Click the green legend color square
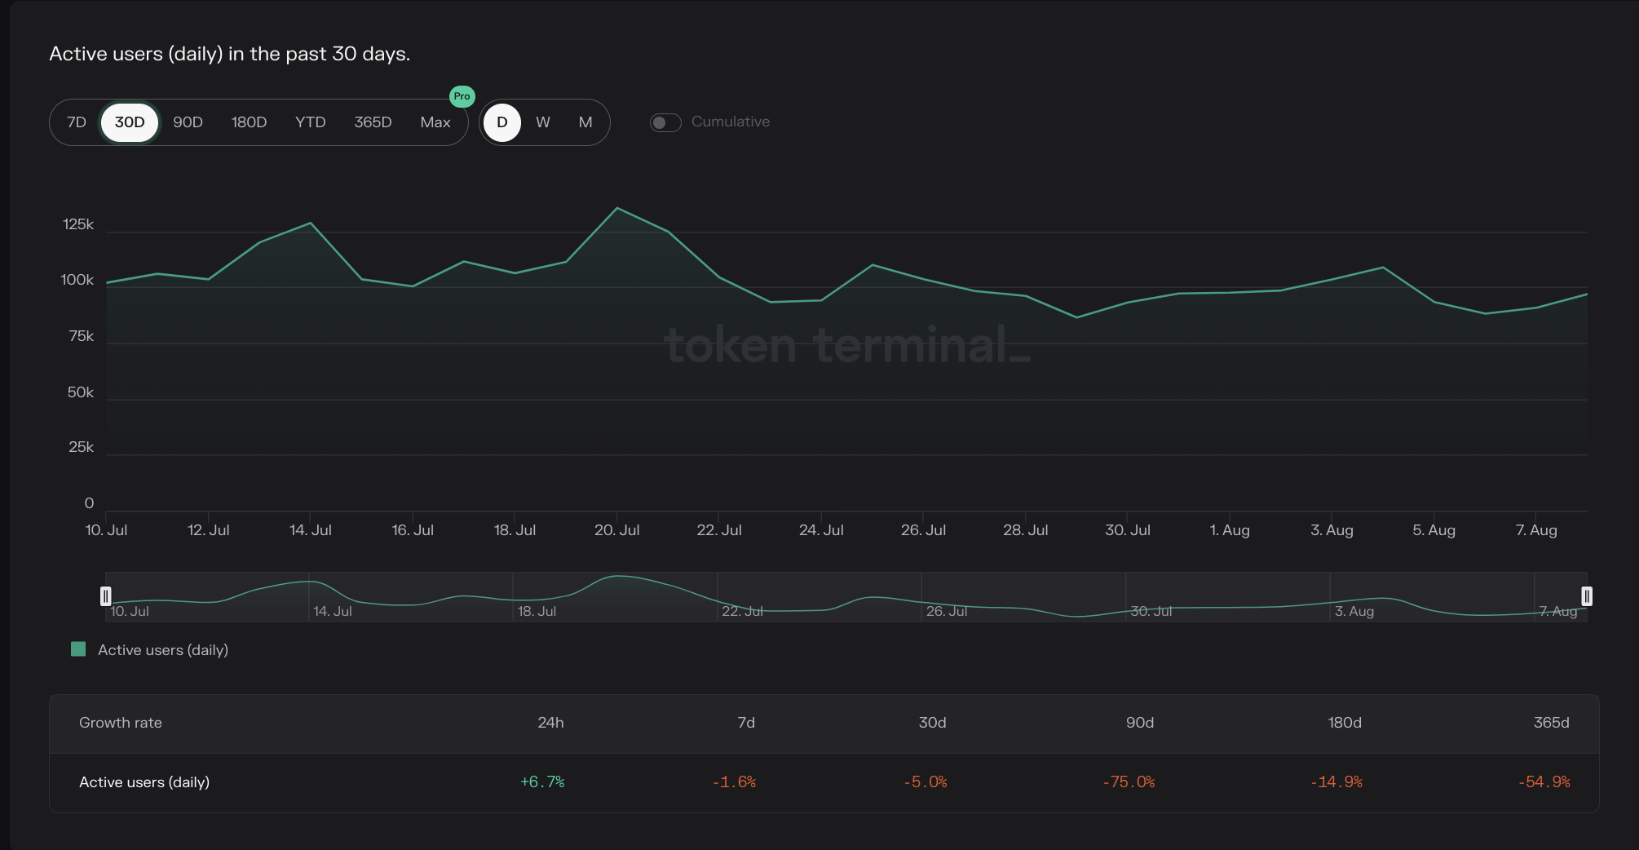 pos(78,649)
